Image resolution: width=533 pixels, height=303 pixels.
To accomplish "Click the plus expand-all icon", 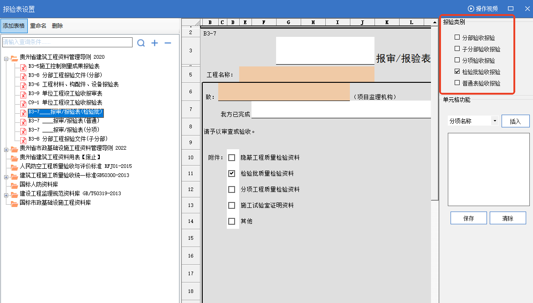I will [x=154, y=43].
